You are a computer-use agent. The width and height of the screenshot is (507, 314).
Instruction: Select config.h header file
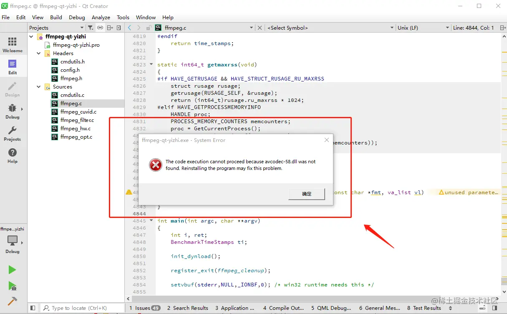[70, 70]
